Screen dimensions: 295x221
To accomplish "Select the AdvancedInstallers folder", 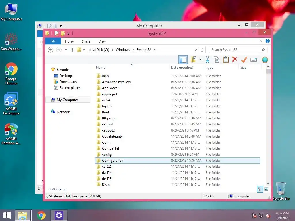I will click(116, 82).
